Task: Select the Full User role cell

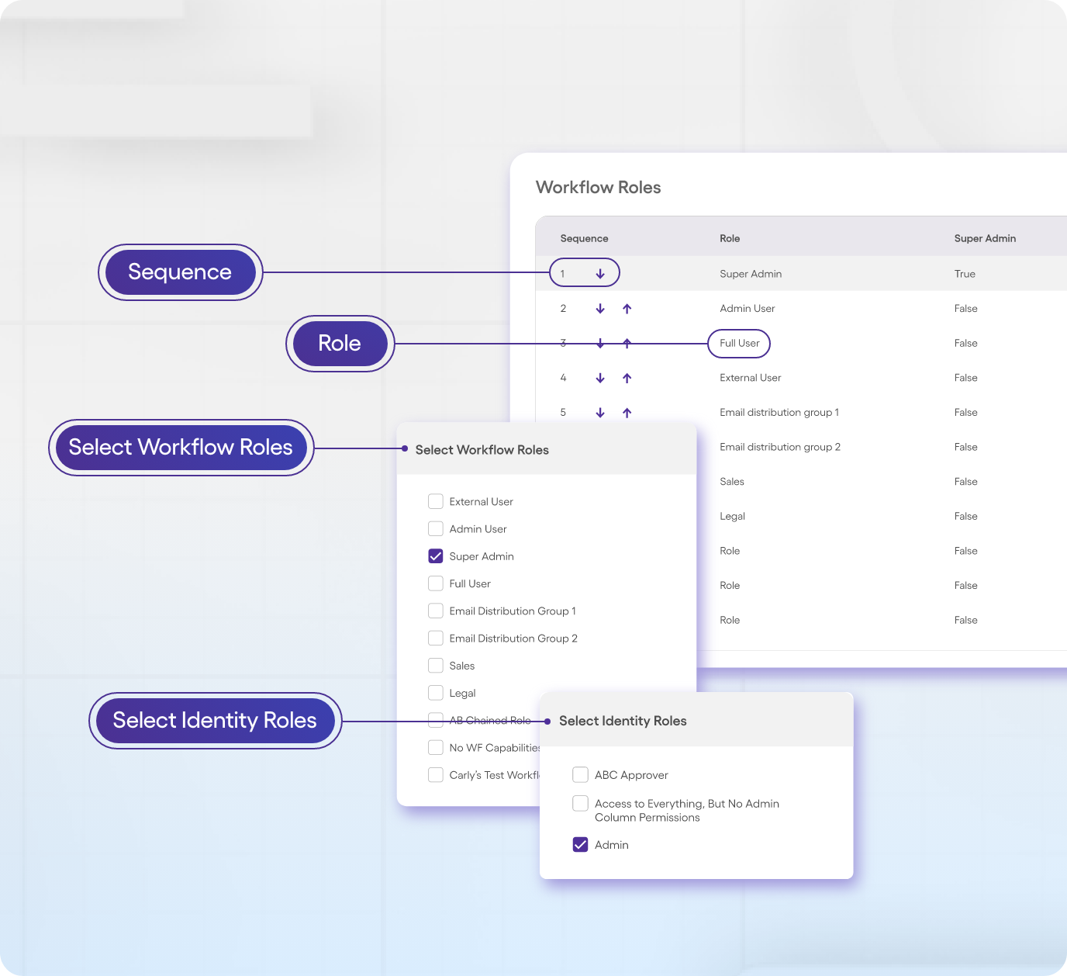Action: tap(739, 343)
